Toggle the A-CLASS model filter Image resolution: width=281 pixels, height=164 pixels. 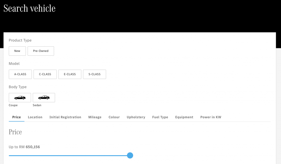pos(20,74)
